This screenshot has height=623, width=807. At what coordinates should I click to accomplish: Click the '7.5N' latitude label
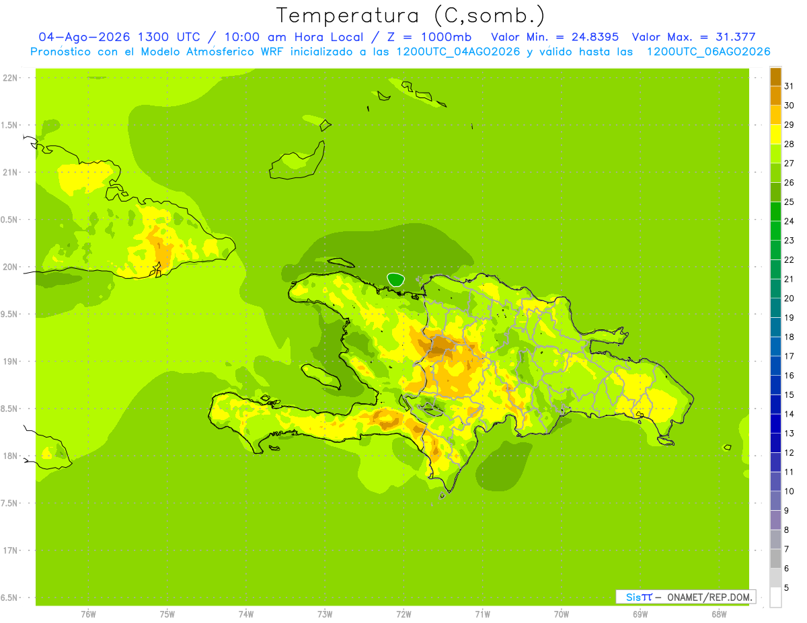click(x=9, y=503)
